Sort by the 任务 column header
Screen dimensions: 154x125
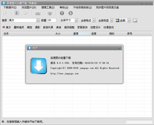point(28,34)
